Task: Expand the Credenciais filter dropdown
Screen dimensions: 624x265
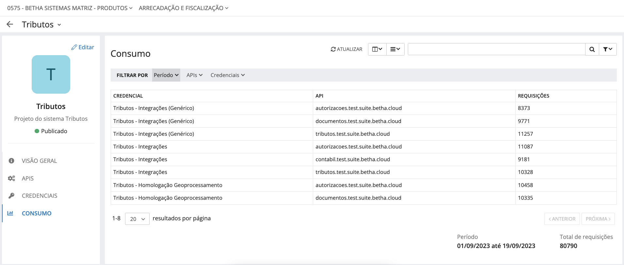Action: pyautogui.click(x=228, y=75)
